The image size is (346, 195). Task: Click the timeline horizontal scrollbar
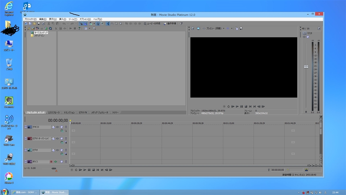(x=190, y=165)
